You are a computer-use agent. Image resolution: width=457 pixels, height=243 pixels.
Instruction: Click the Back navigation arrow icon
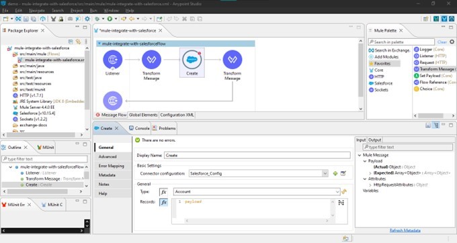tap(132, 19)
